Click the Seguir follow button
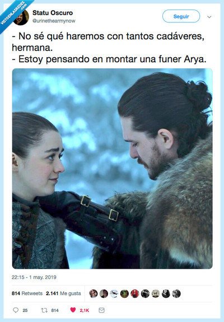 [x=181, y=16]
